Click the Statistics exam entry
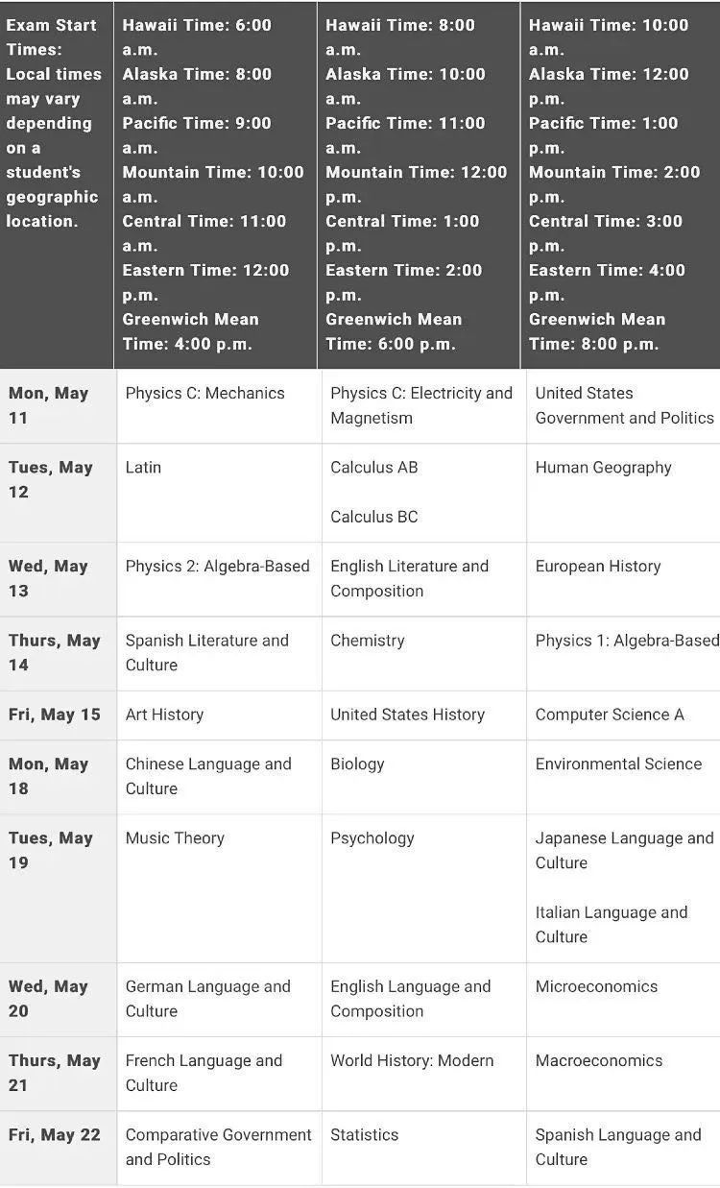This screenshot has height=1188, width=720. click(364, 1135)
